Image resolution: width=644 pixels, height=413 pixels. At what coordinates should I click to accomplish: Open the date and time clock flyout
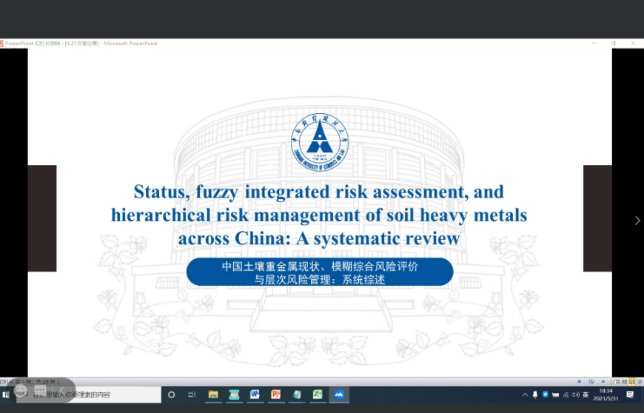pyautogui.click(x=606, y=394)
